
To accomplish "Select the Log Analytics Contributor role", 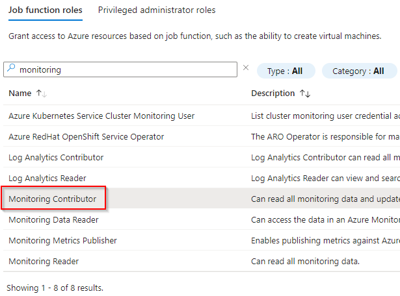I will [56, 158].
